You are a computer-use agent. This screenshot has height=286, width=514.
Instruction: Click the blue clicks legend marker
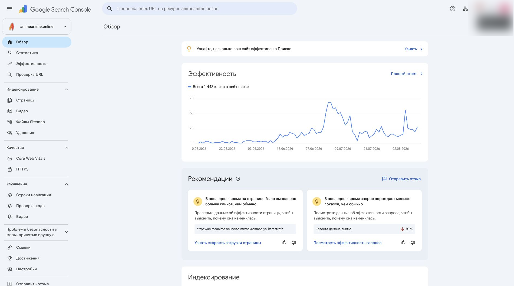(190, 87)
